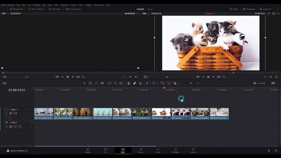Choose the Dynamic Trim Mode tool
The width and height of the screenshot is (281, 158).
(x=97, y=83)
